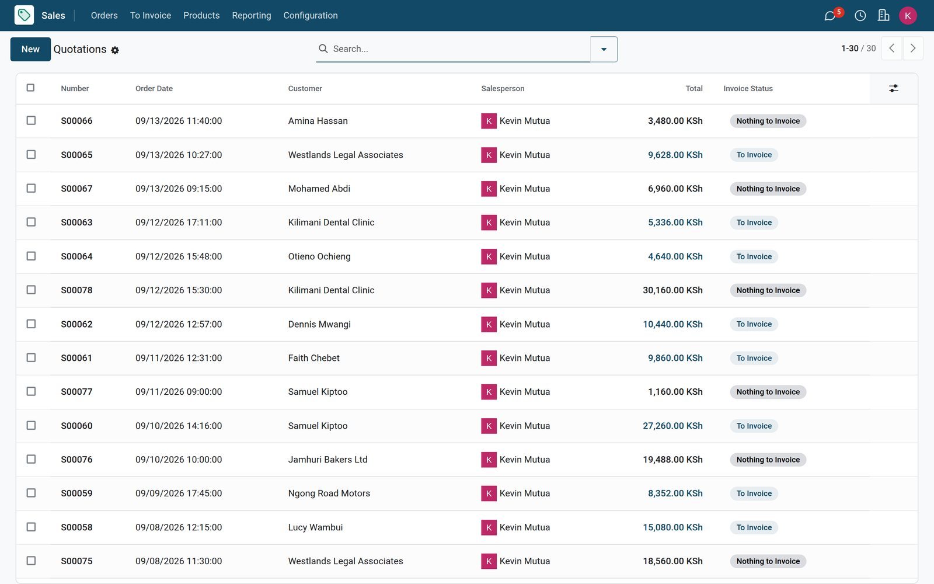The width and height of the screenshot is (934, 584).
Task: Click the date 09/09/2026 17:45:00
Action: [179, 493]
